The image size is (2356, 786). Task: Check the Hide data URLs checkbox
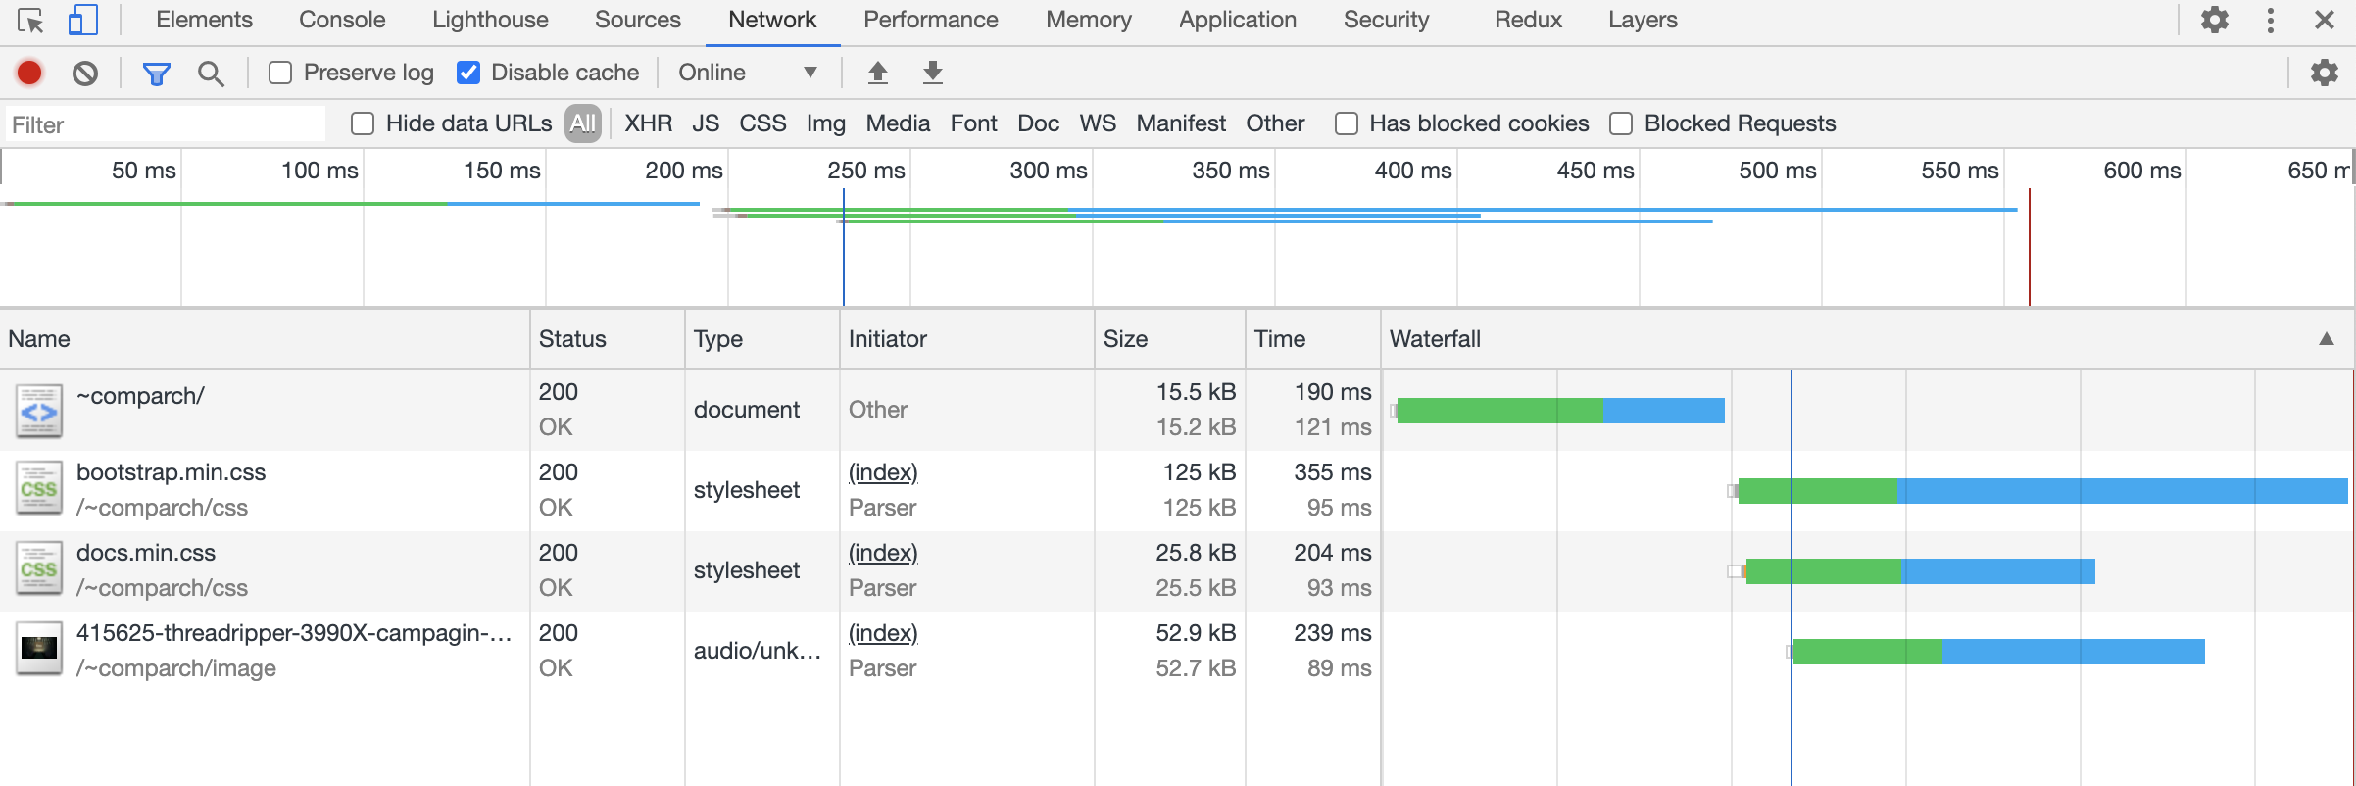(x=363, y=123)
